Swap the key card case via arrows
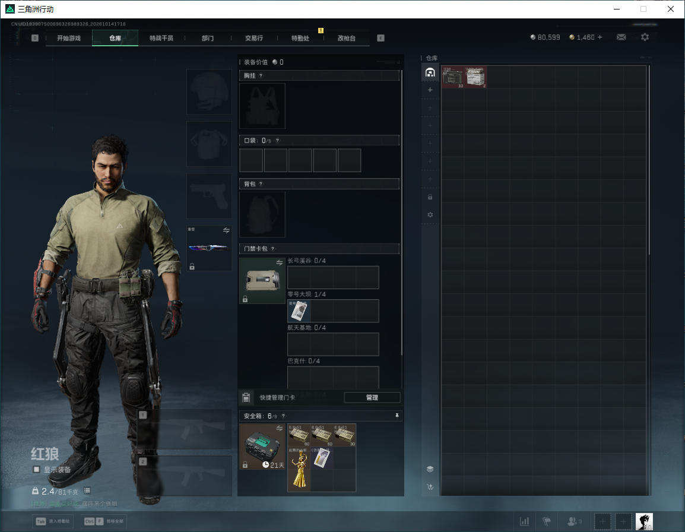685x532 pixels. point(279,262)
